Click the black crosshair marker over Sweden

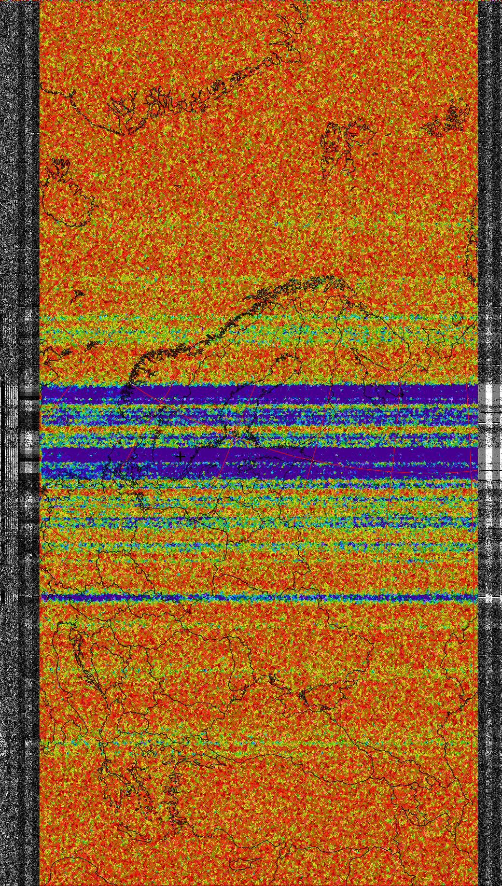click(x=181, y=456)
